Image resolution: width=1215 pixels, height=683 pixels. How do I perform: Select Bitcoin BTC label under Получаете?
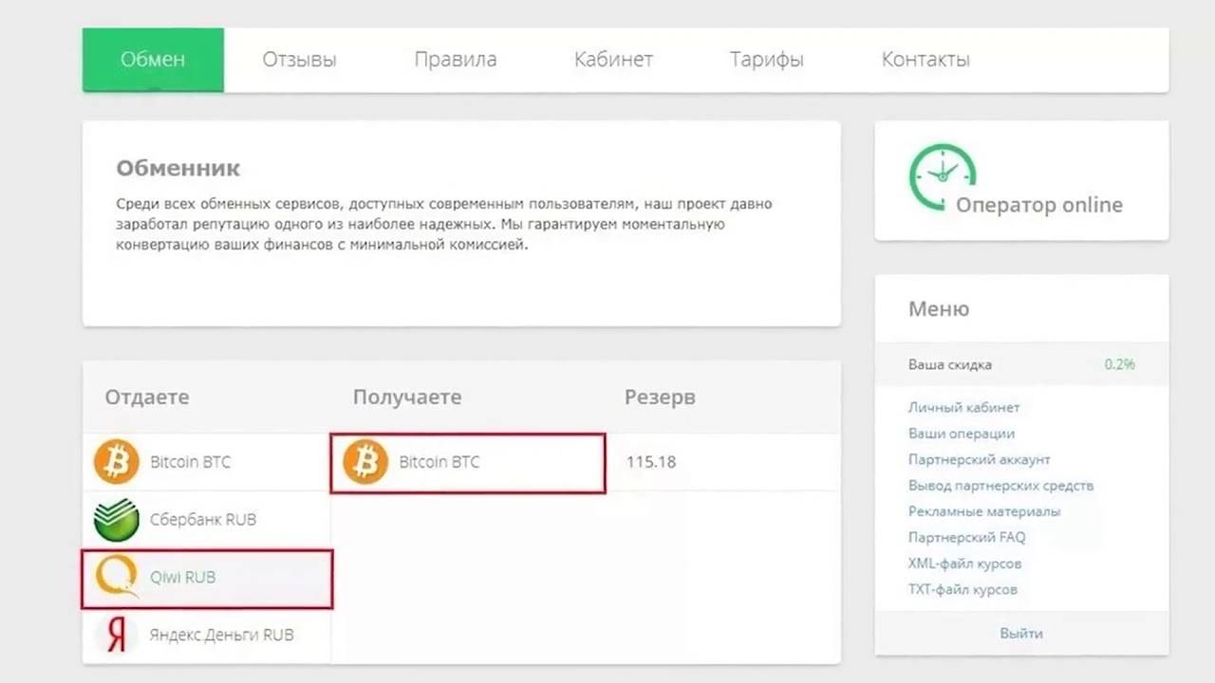pyautogui.click(x=439, y=462)
